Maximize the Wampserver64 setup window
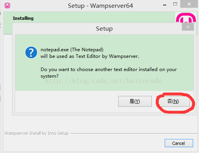 (175, 4)
